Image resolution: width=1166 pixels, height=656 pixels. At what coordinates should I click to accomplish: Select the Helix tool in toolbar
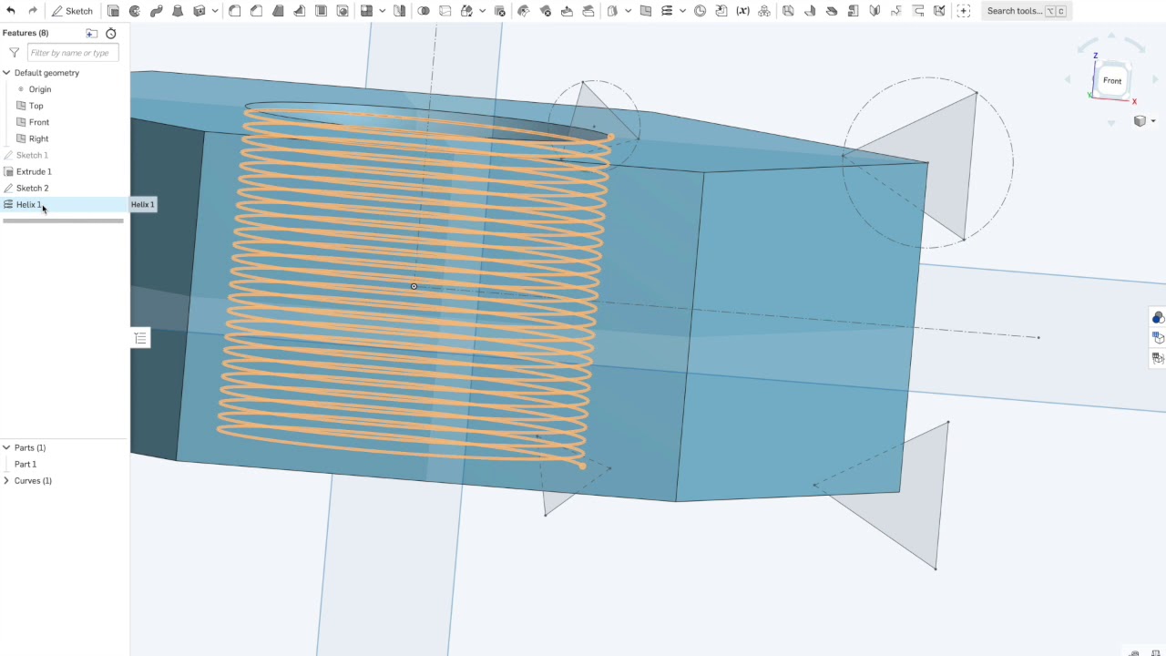point(667,11)
